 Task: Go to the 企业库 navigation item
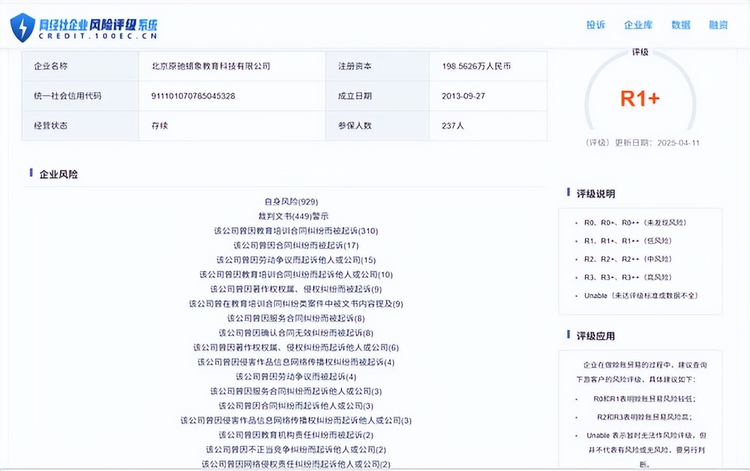click(x=639, y=25)
